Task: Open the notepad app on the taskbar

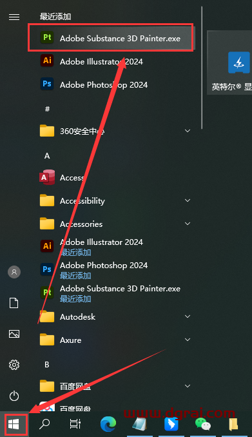Action: coord(140,424)
